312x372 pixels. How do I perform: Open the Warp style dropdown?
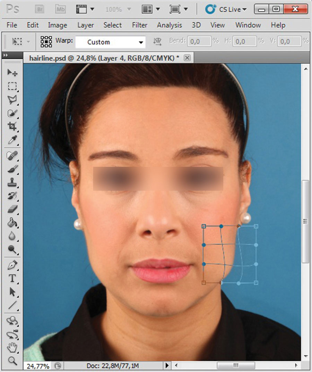111,42
